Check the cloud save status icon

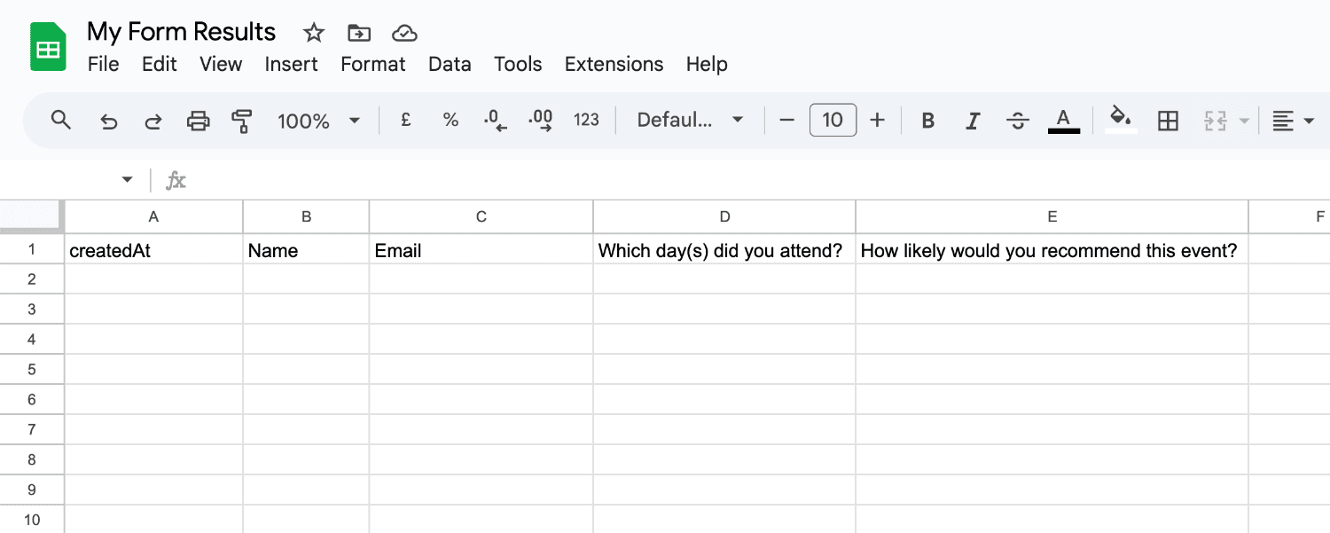coord(404,33)
